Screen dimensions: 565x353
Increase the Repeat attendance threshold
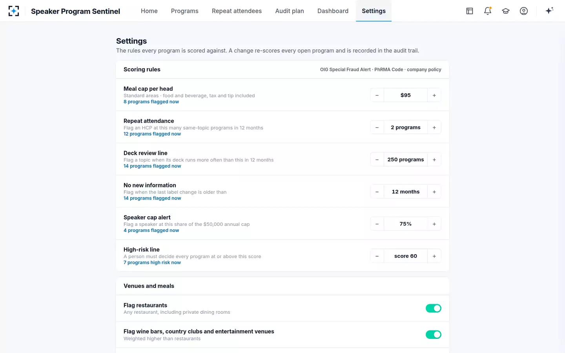434,127
